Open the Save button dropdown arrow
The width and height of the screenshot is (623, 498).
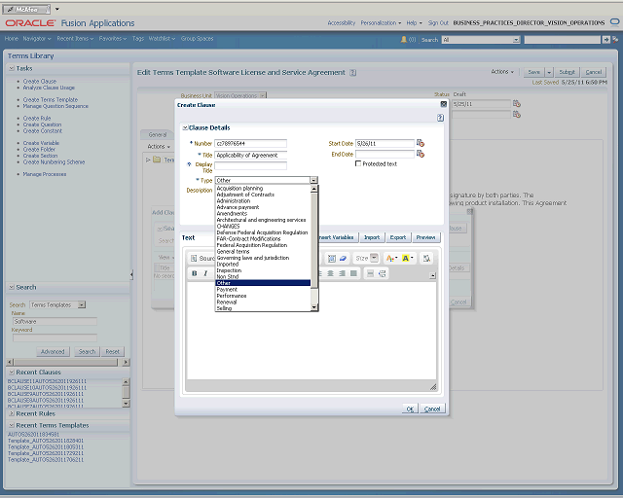549,72
